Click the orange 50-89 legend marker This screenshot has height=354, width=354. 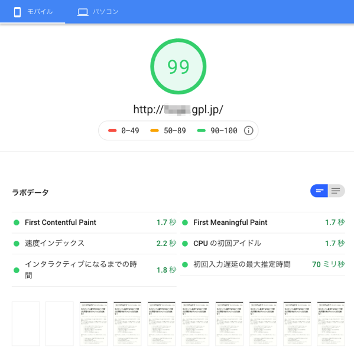click(x=154, y=130)
